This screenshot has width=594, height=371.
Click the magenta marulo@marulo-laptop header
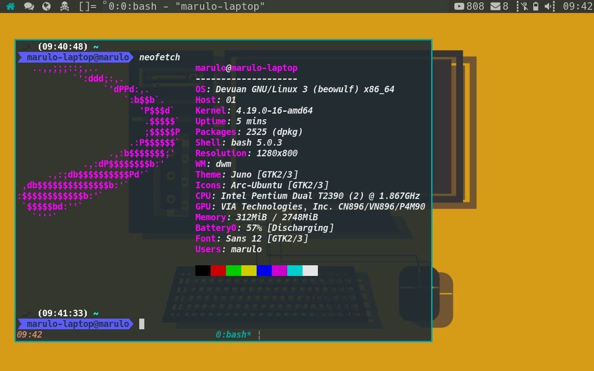[246, 68]
